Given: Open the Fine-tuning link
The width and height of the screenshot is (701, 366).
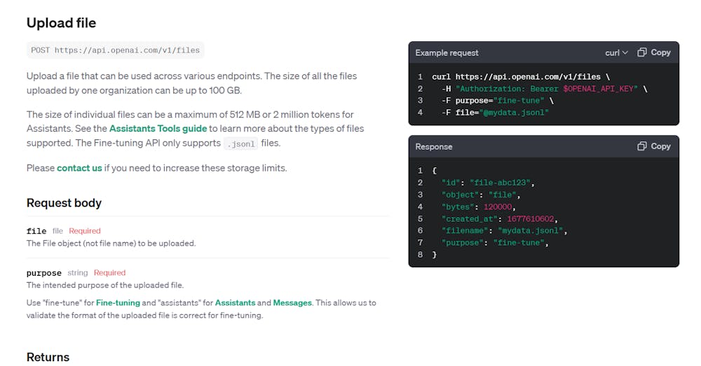Looking at the screenshot, I should coord(118,303).
